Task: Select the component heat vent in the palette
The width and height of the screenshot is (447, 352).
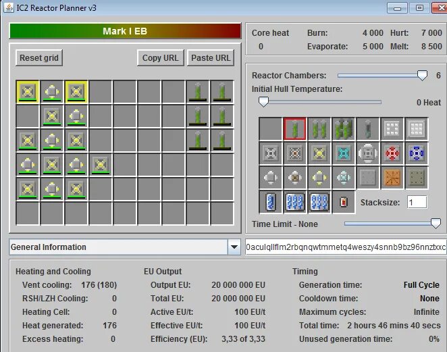Action: (368, 153)
